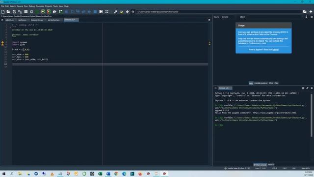
Task: Go back to the previous cursor position
Action: tap(128, 12)
